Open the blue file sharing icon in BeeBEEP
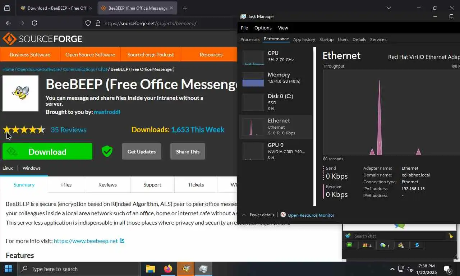 417,245
